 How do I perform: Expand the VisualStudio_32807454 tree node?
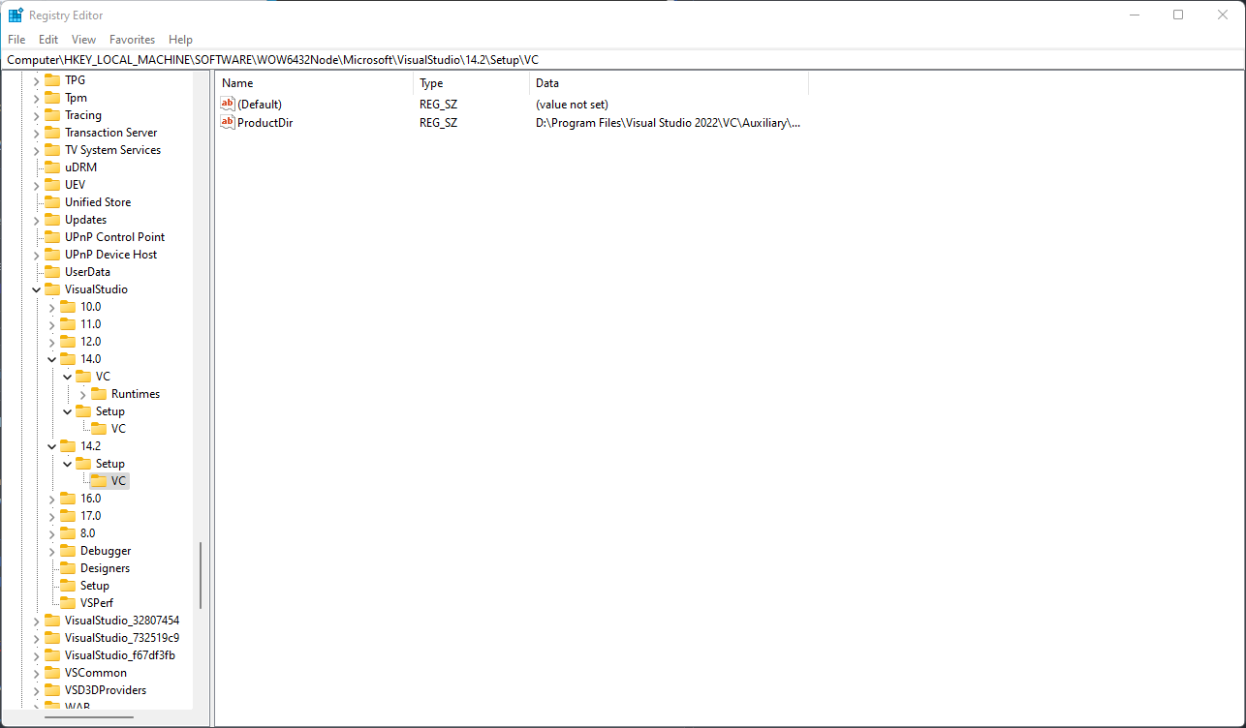(36, 620)
